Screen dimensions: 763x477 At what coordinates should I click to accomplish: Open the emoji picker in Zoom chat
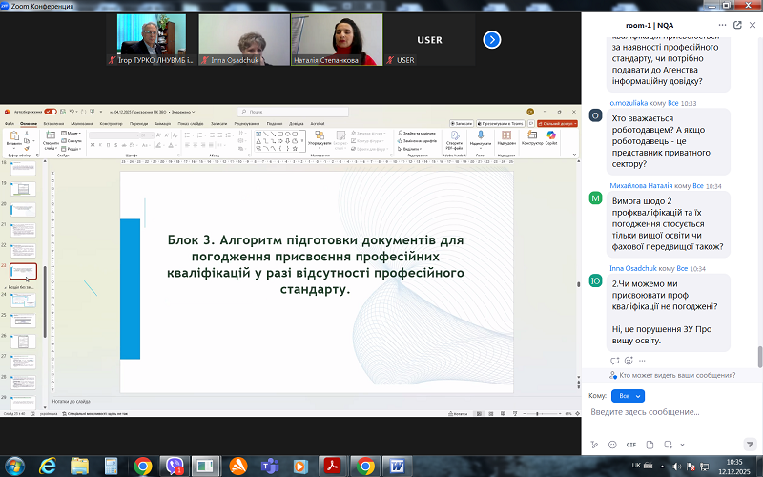[x=612, y=445]
